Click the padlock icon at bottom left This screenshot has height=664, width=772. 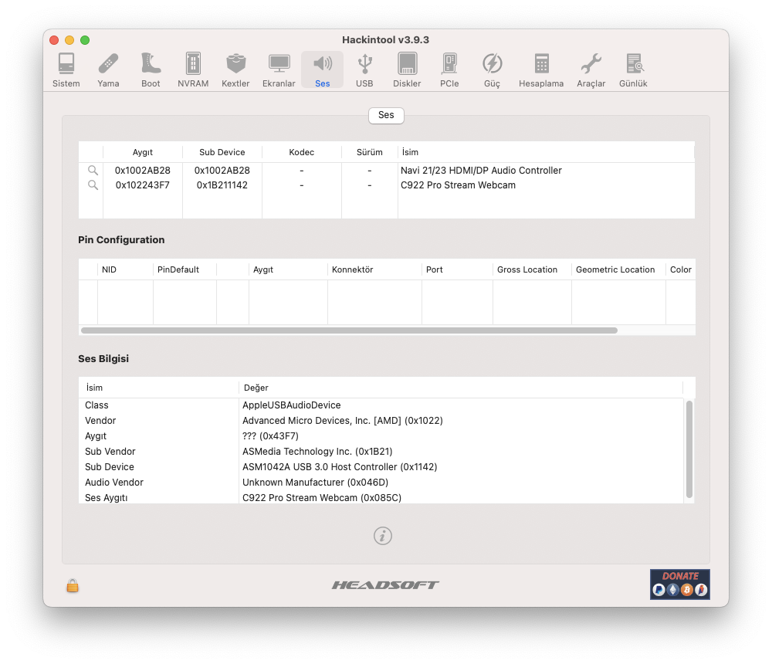click(x=73, y=586)
